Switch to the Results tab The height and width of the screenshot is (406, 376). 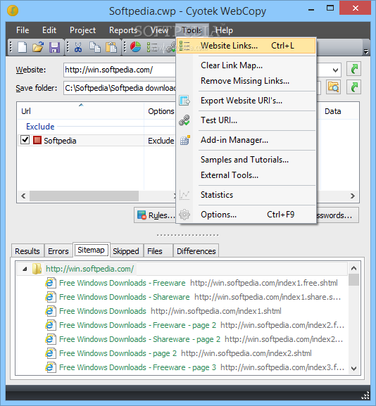point(27,251)
